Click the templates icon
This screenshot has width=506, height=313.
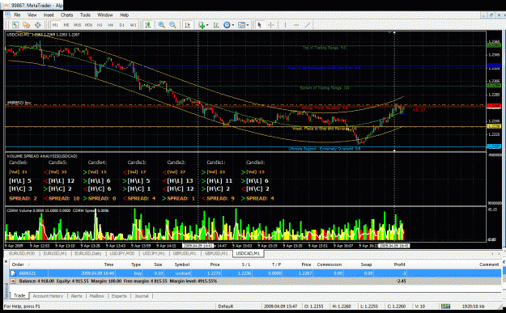(241, 25)
